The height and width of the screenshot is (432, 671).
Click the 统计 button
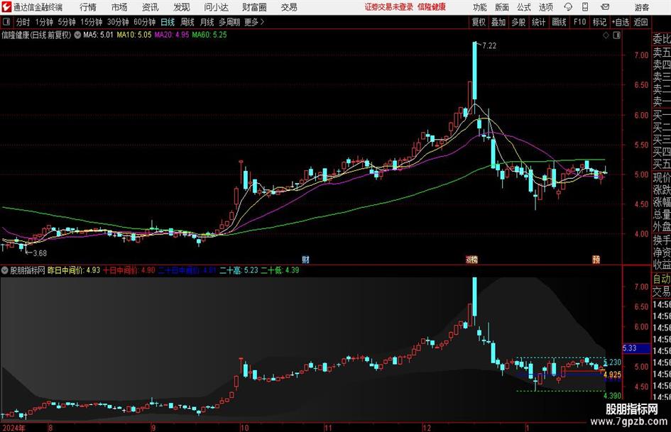click(x=538, y=22)
